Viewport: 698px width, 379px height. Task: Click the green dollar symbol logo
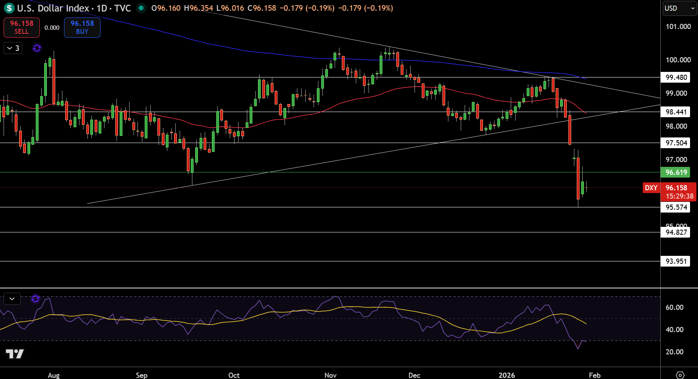pyautogui.click(x=9, y=8)
